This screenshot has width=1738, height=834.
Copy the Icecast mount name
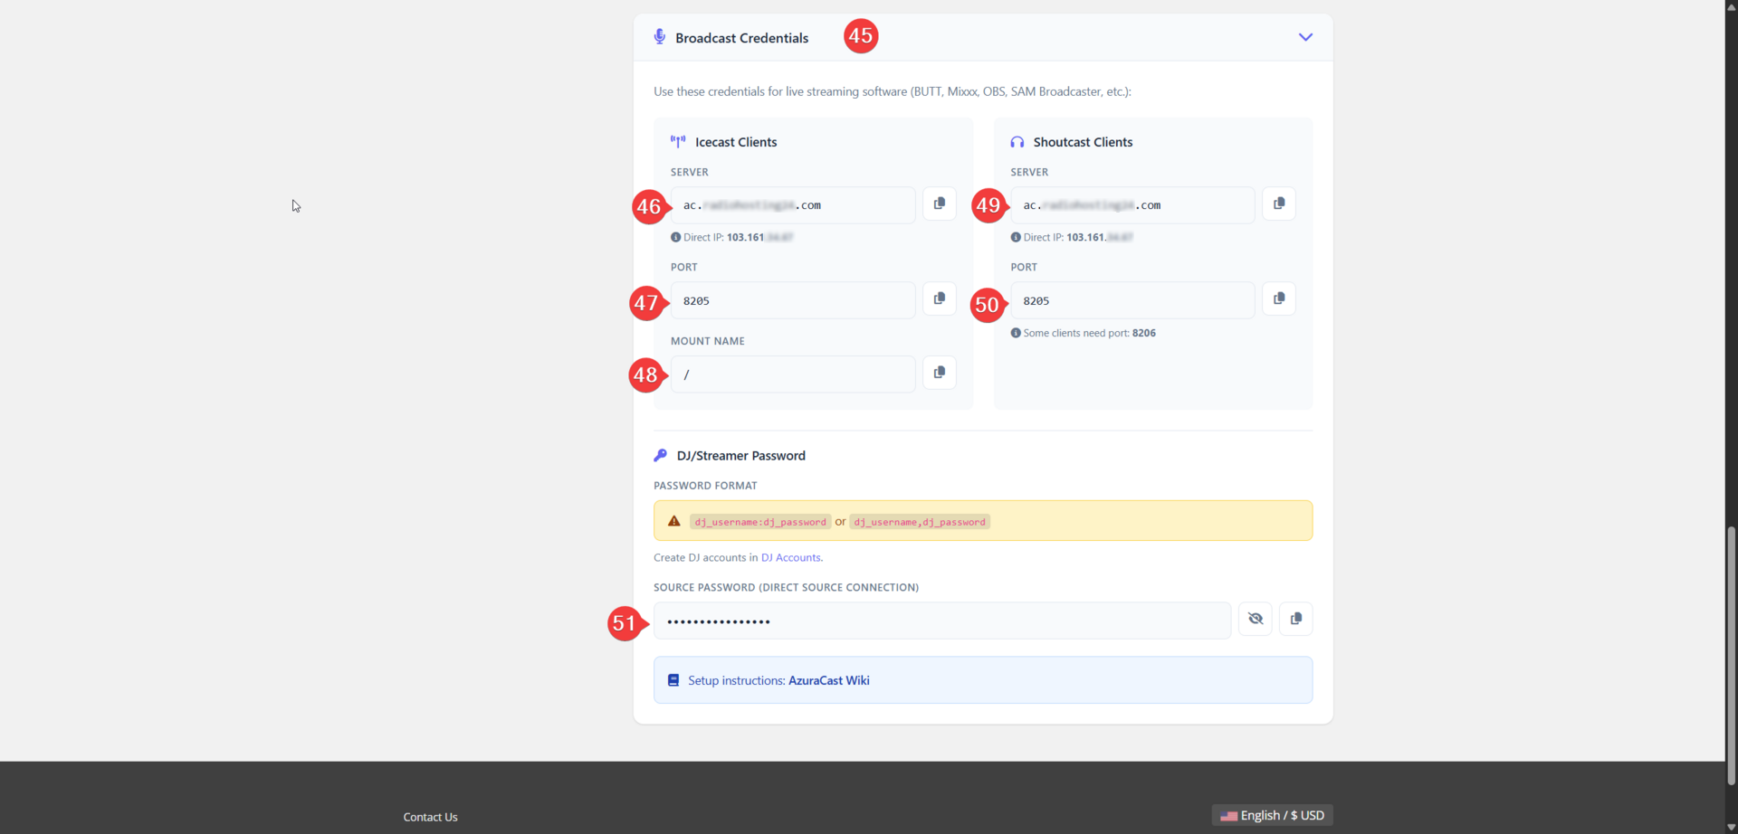pos(939,373)
